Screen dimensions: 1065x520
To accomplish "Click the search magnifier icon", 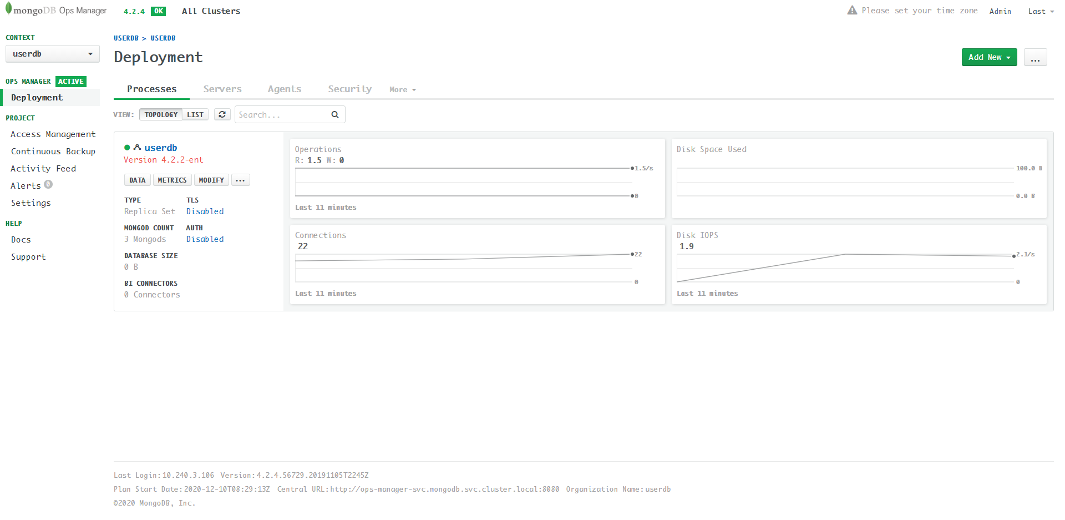I will (335, 114).
